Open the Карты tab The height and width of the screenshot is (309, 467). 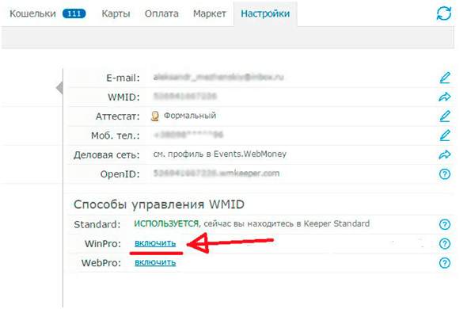(x=116, y=13)
